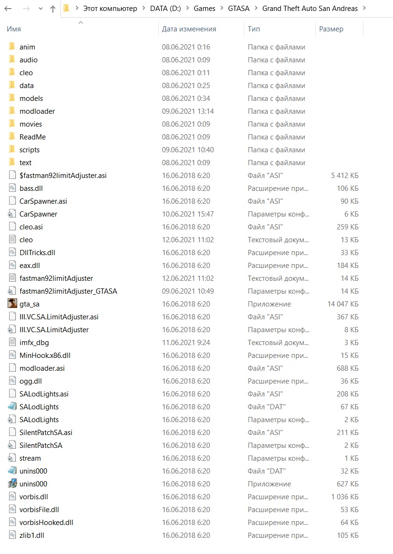Expand chevron after Этот компьютер in path
The image size is (393, 554).
point(143,8)
